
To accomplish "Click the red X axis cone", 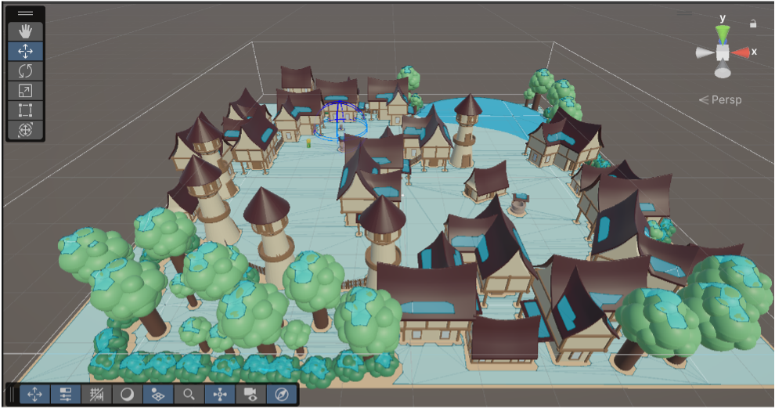I will point(741,52).
